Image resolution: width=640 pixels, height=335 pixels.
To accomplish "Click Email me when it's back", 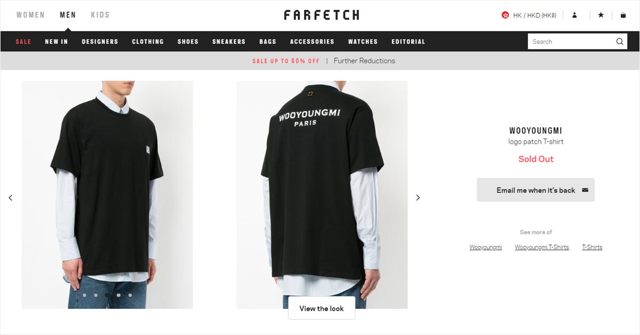I will [535, 190].
